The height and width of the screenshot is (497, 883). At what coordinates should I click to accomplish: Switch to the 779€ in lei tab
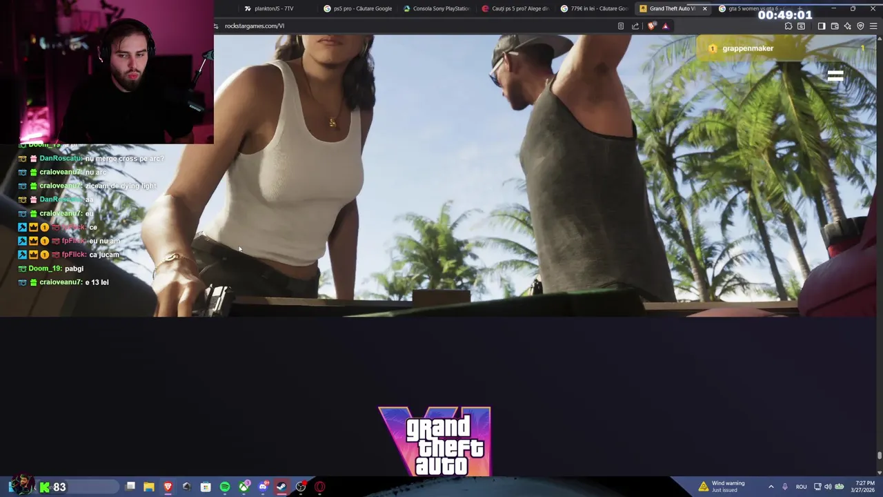595,8
